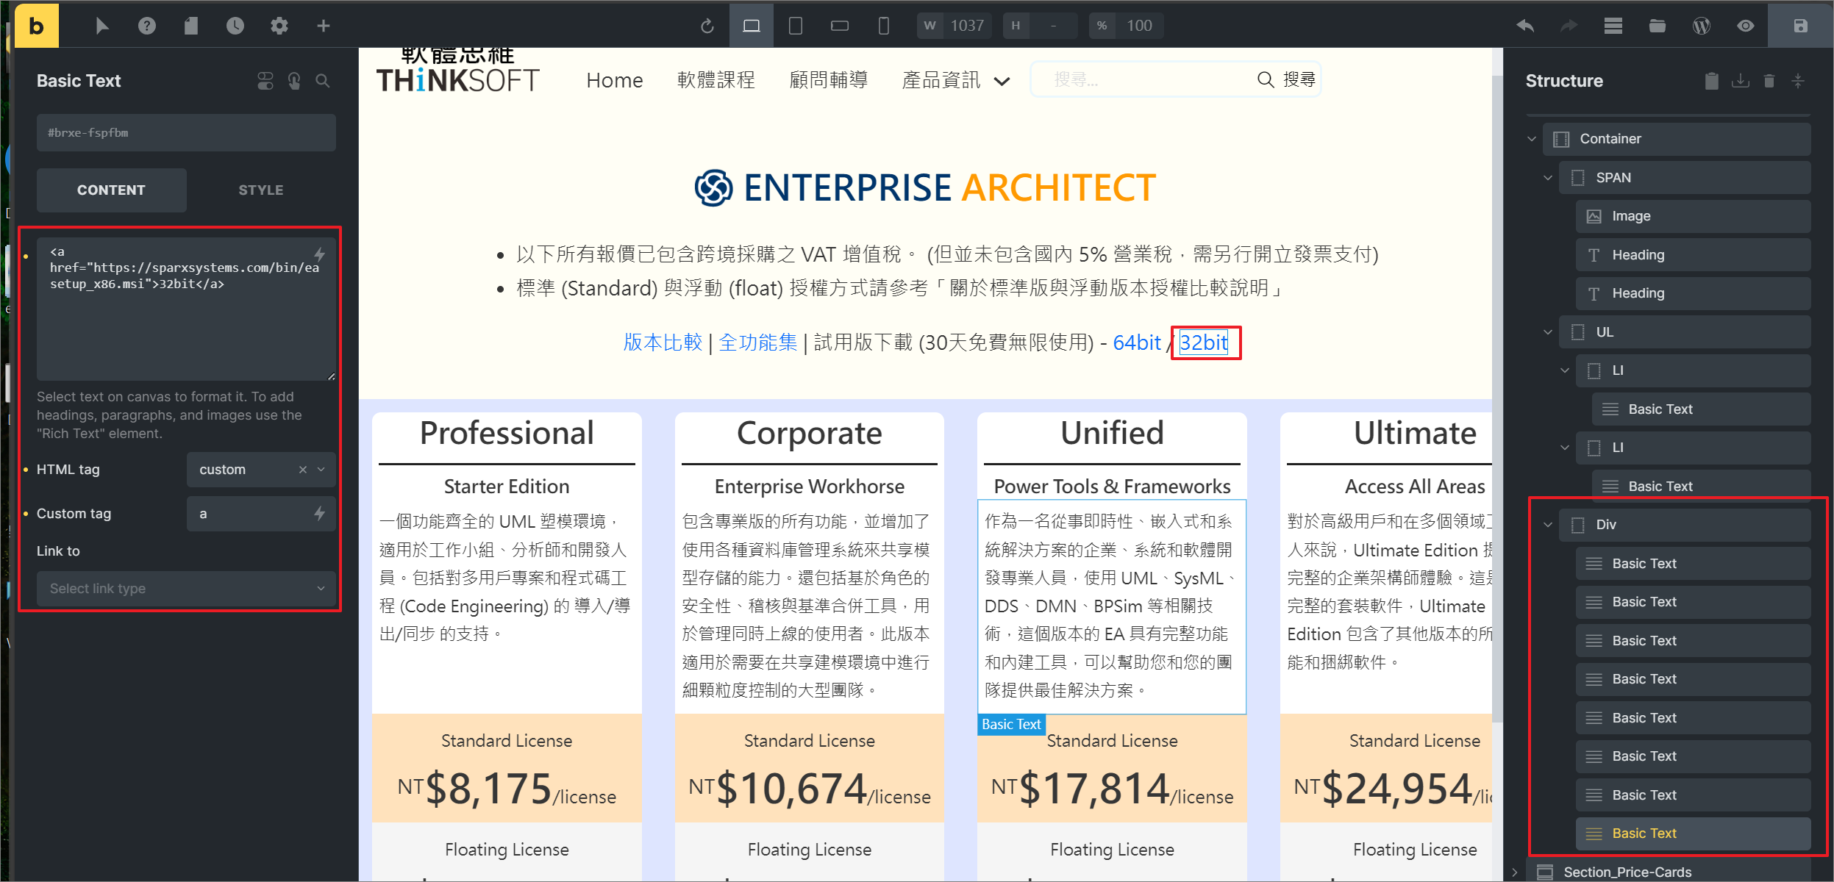1834x882 pixels.
Task: Click the 搜尋 search button
Action: click(x=1287, y=79)
